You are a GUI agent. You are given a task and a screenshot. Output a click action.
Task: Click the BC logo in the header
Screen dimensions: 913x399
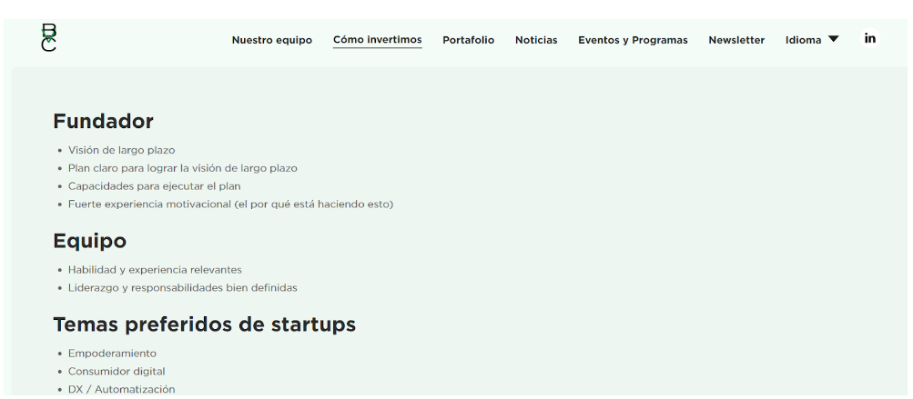49,38
